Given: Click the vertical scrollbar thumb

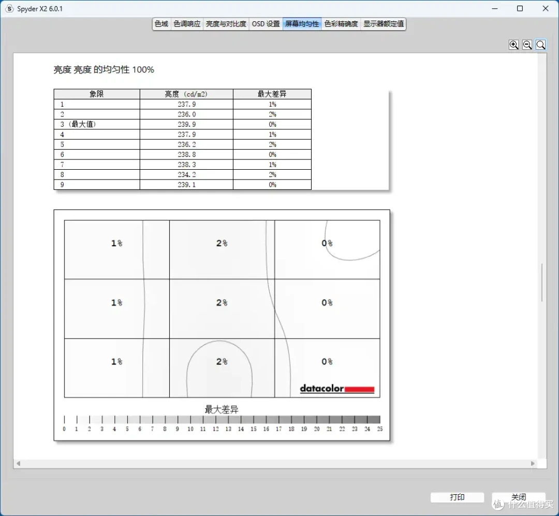Looking at the screenshot, I should pyautogui.click(x=542, y=283).
